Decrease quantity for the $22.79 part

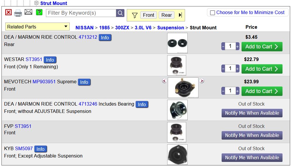point(223,69)
